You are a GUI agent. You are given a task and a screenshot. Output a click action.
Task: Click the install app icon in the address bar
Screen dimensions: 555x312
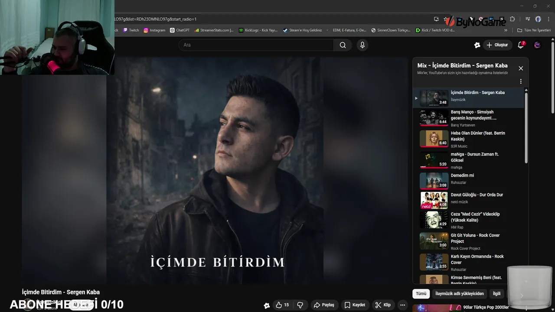tap(436, 19)
